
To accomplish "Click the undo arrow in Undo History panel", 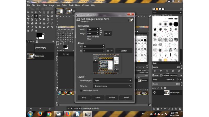I will tap(31, 109).
